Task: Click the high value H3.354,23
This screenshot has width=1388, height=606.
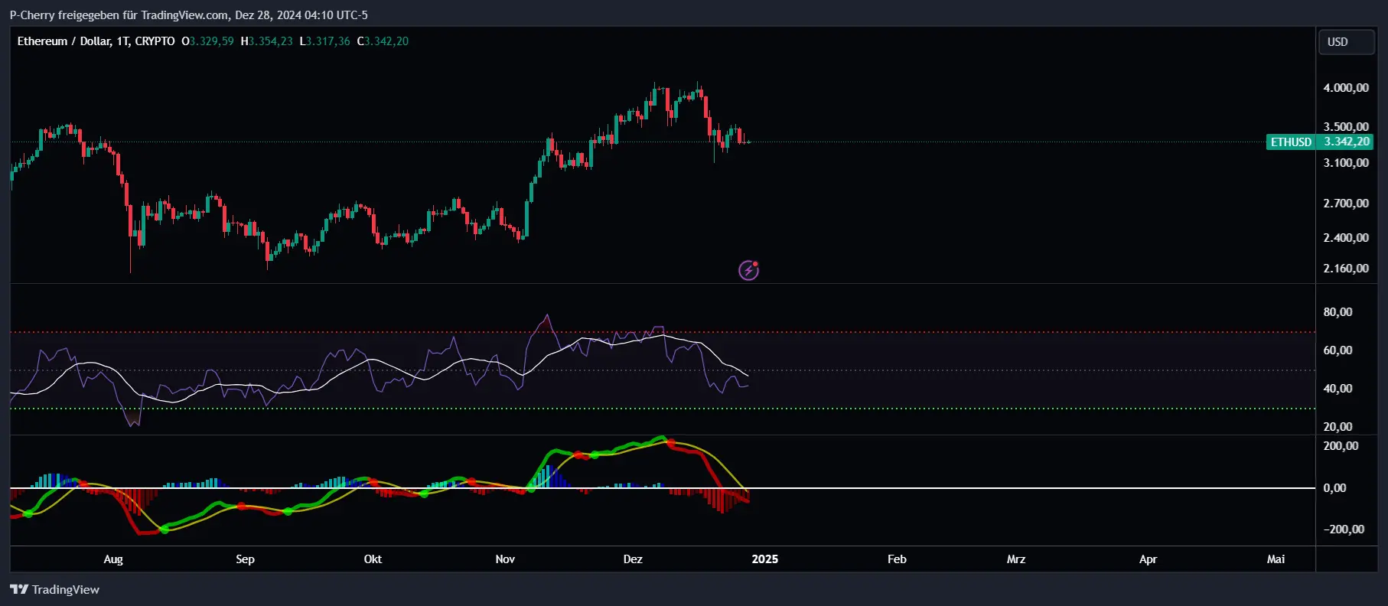Action: (x=266, y=41)
